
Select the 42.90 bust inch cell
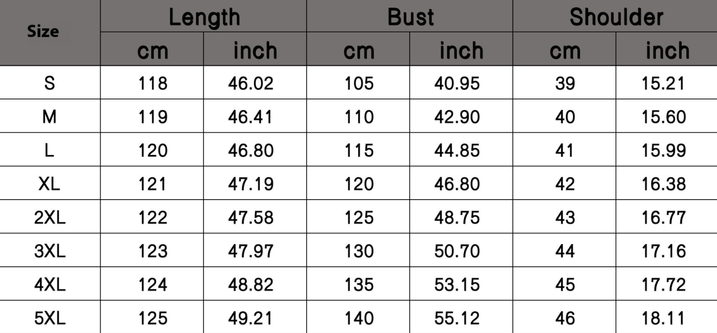pos(461,117)
